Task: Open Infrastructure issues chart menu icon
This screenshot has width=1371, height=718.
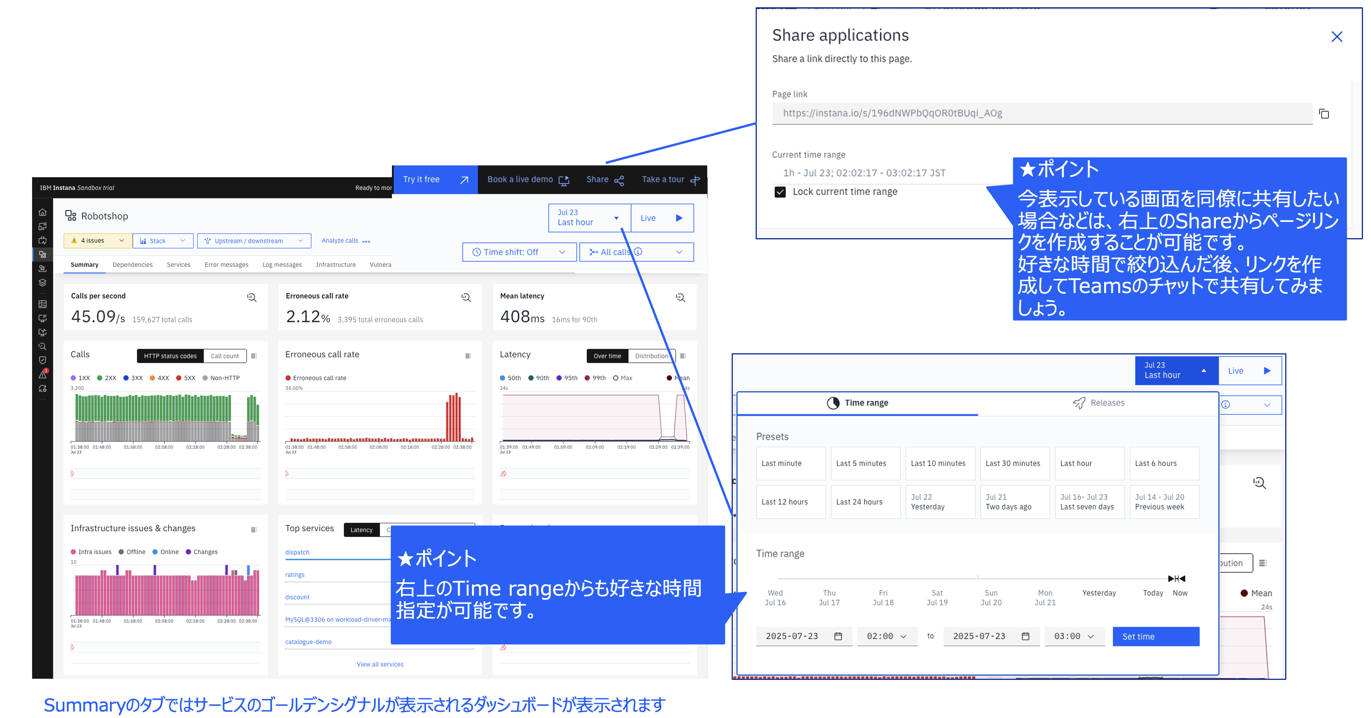Action: pyautogui.click(x=254, y=530)
